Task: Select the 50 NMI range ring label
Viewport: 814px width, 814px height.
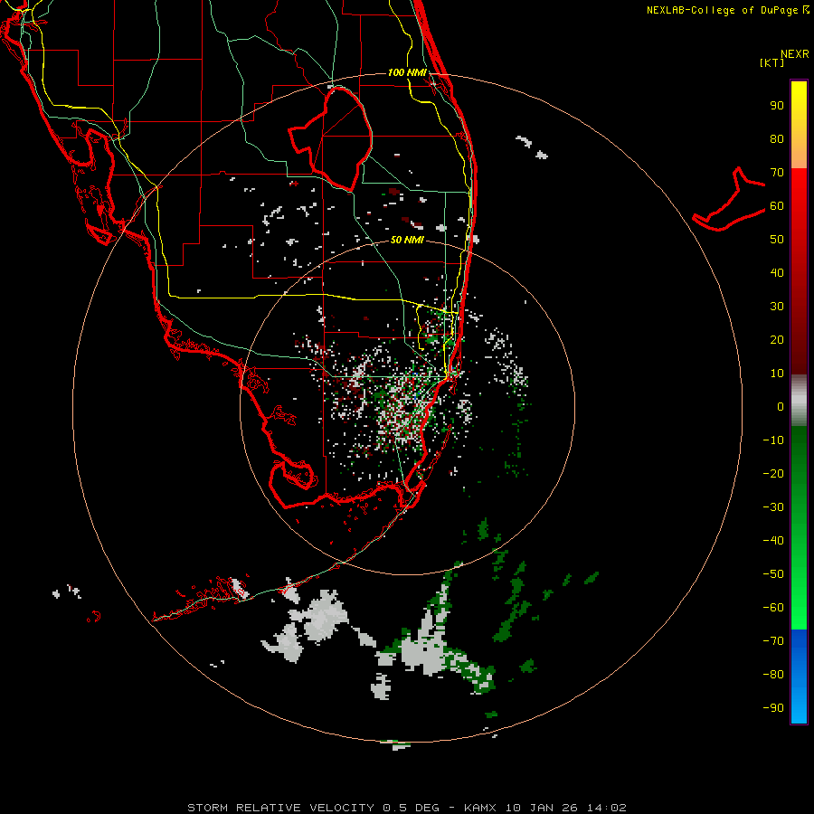Action: coord(407,240)
